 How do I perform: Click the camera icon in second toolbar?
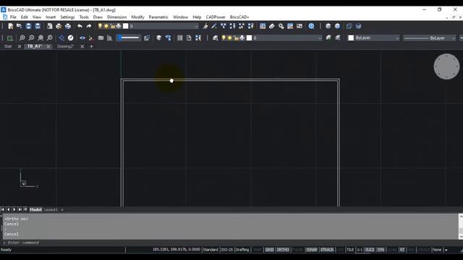[101, 38]
